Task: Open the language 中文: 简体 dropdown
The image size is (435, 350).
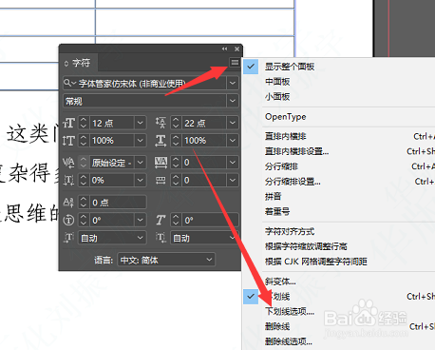Action: (x=166, y=260)
